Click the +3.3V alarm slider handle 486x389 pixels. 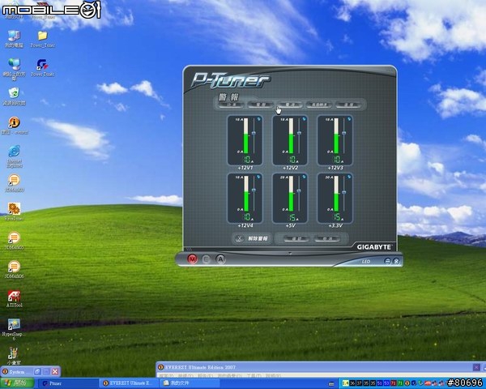343,192
